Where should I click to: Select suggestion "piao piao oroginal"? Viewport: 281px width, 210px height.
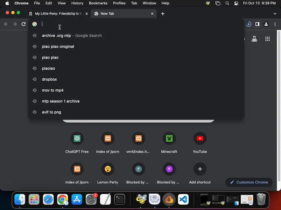coord(136,46)
